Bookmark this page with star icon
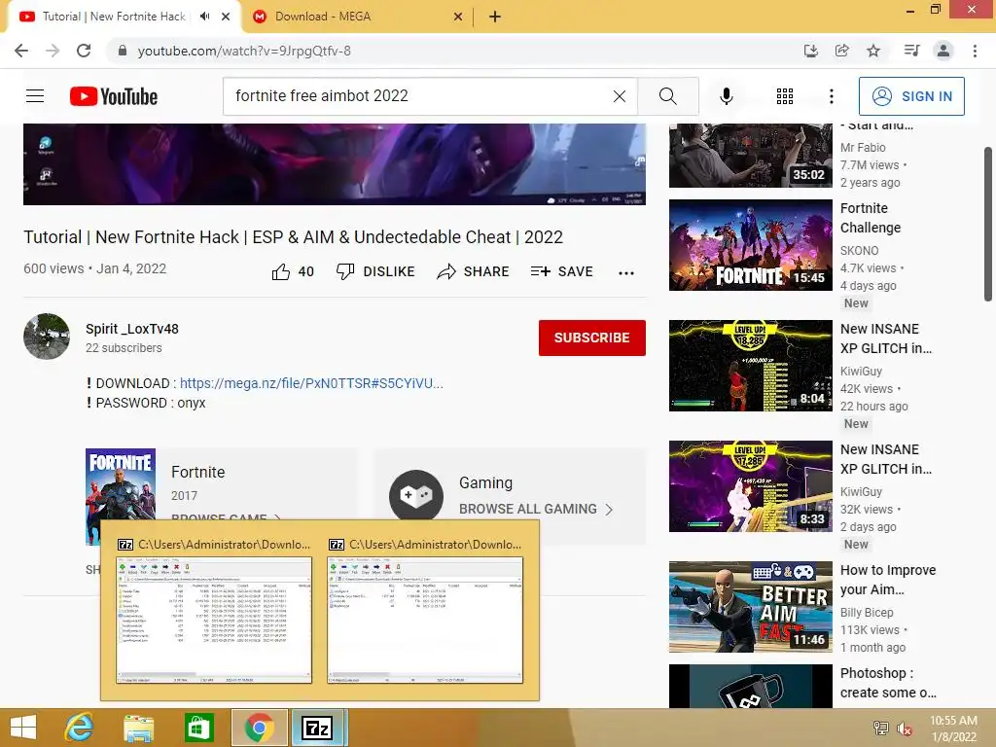This screenshot has height=747, width=996. point(873,51)
